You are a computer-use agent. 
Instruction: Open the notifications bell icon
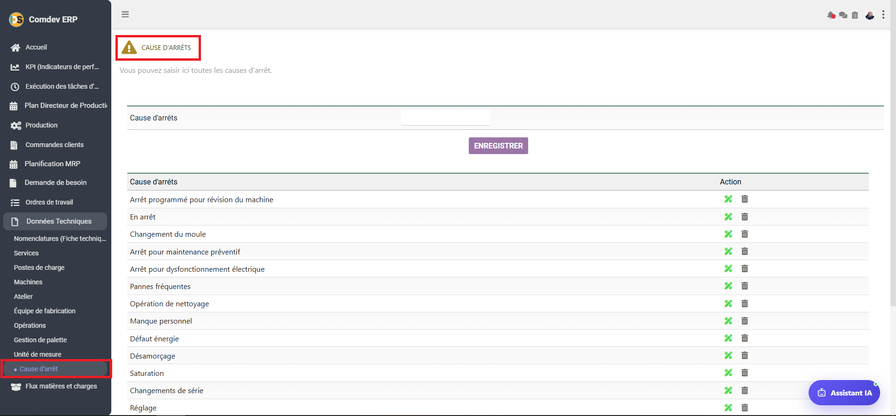[831, 15]
